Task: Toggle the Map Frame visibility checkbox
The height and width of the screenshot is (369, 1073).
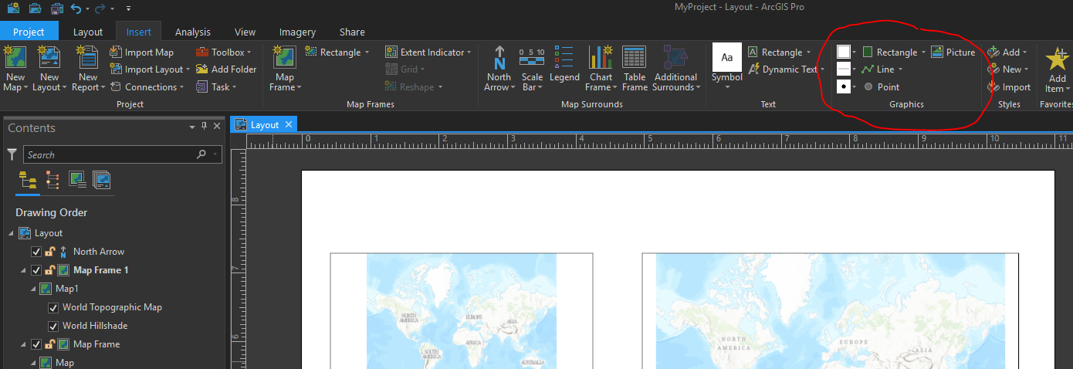Action: pyautogui.click(x=36, y=344)
